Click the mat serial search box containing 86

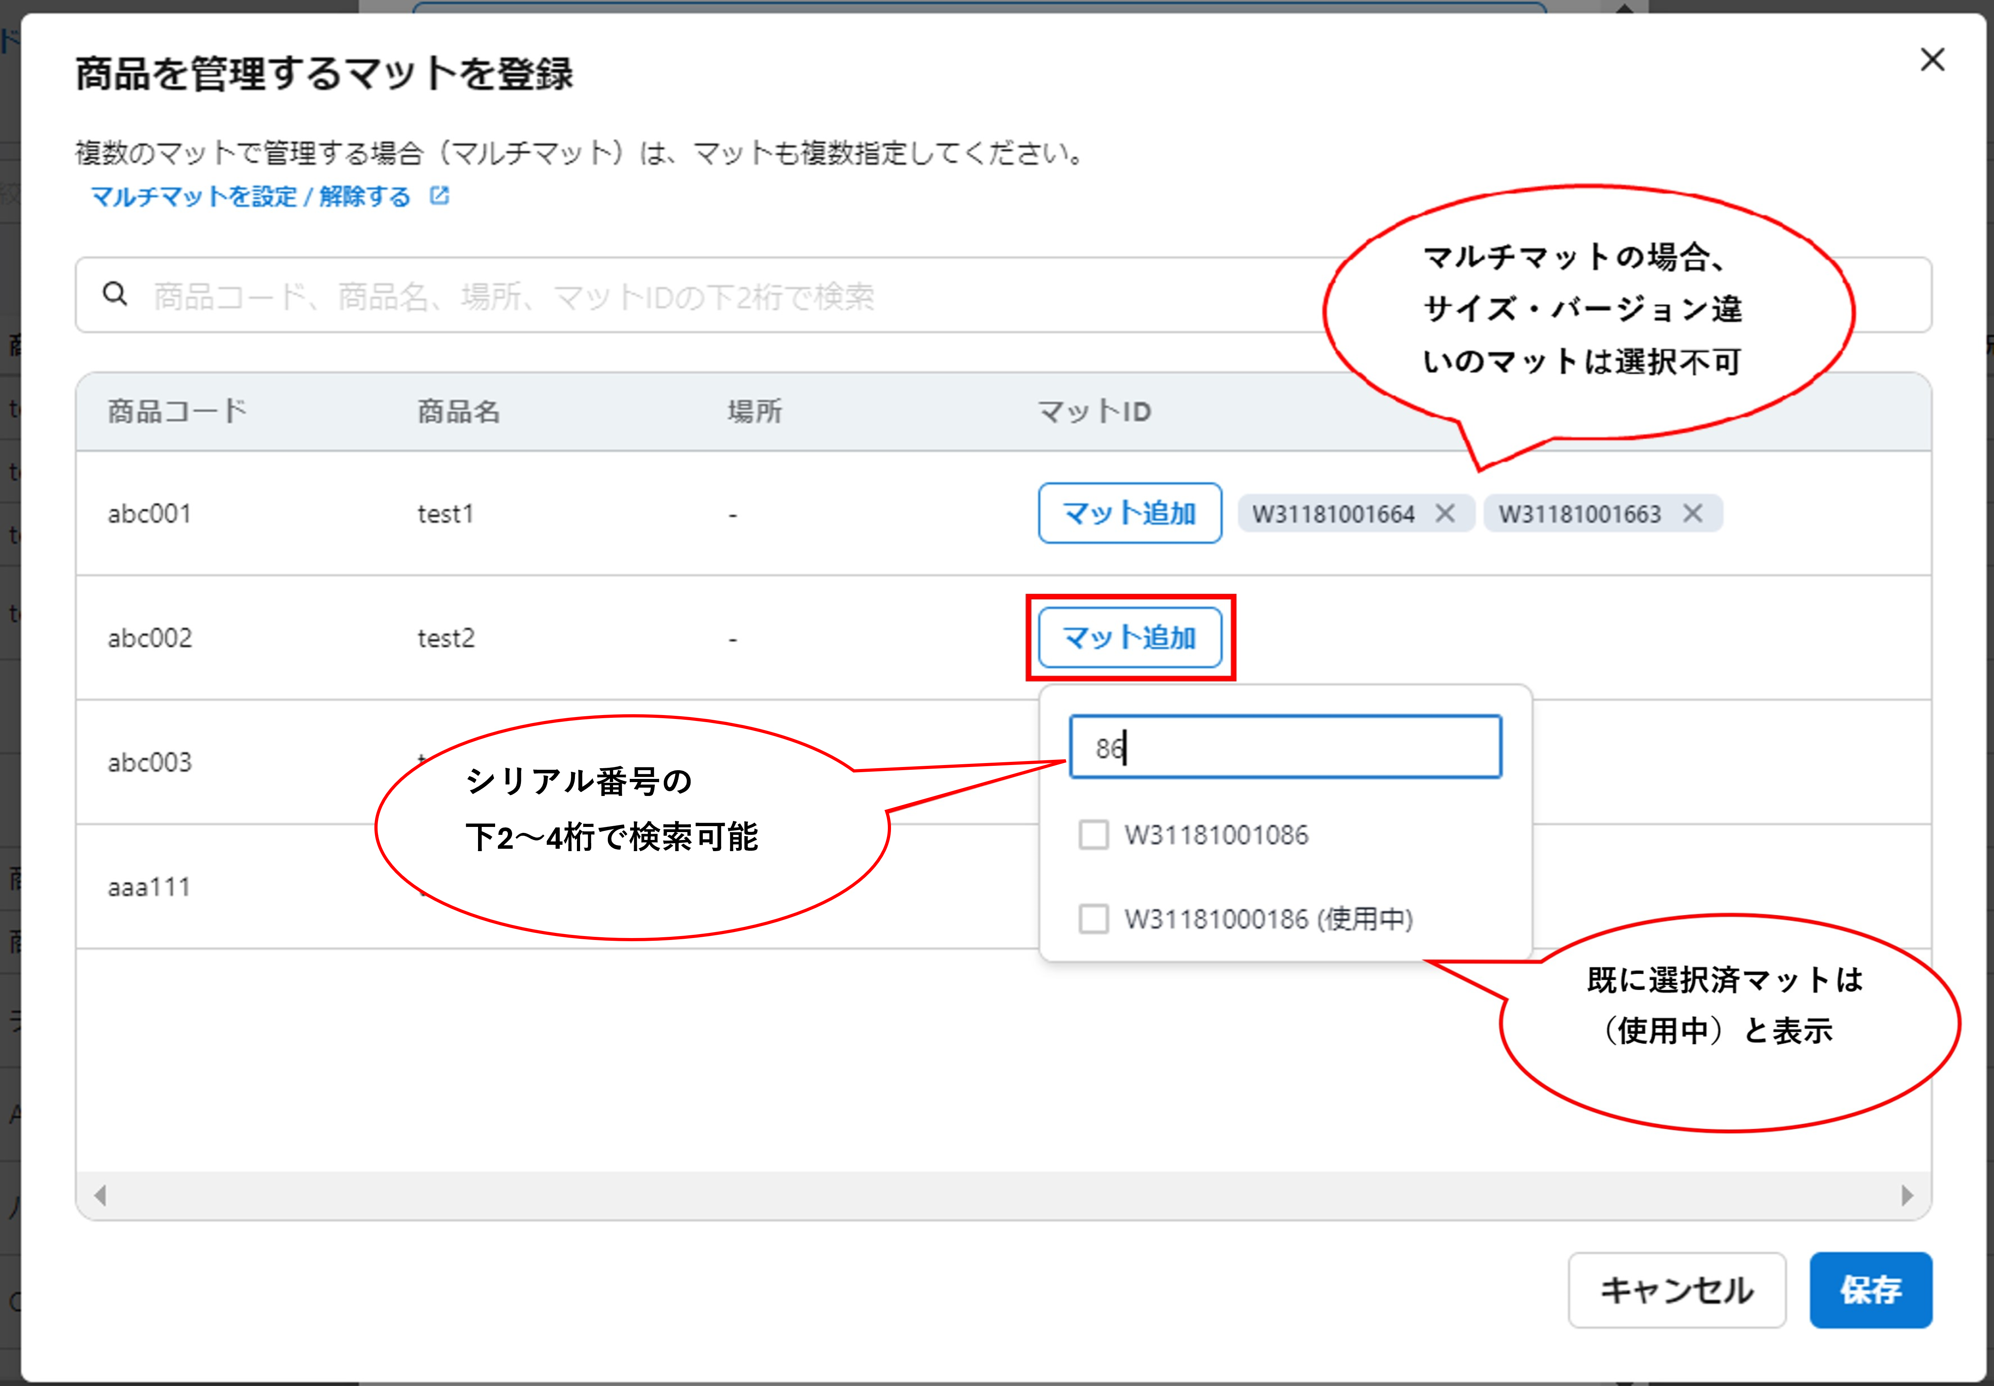[x=1285, y=746]
